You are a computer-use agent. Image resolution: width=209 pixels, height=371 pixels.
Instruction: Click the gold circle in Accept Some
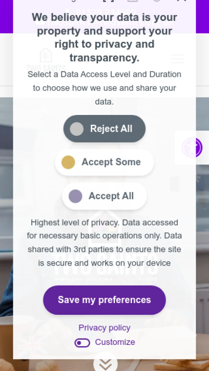pyautogui.click(x=68, y=162)
